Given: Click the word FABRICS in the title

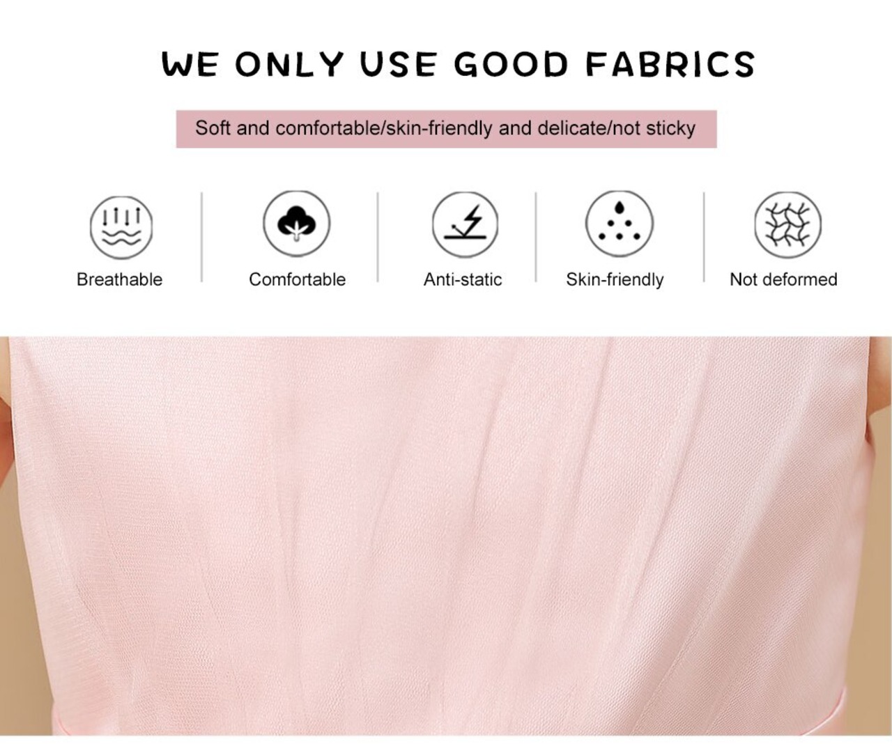Looking at the screenshot, I should (x=670, y=64).
